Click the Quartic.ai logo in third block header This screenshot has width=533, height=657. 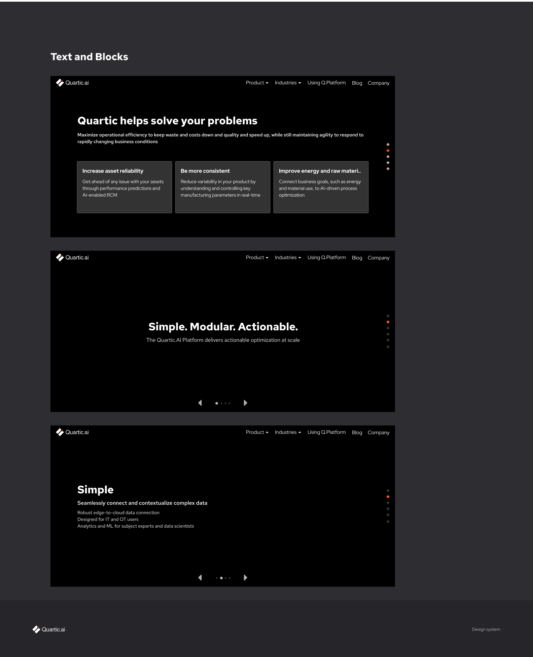pyautogui.click(x=72, y=432)
